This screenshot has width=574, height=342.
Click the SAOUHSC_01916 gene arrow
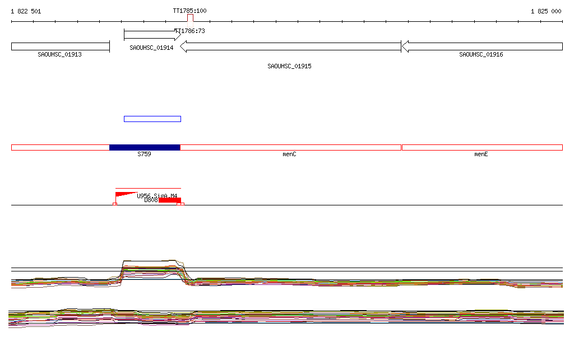[482, 46]
